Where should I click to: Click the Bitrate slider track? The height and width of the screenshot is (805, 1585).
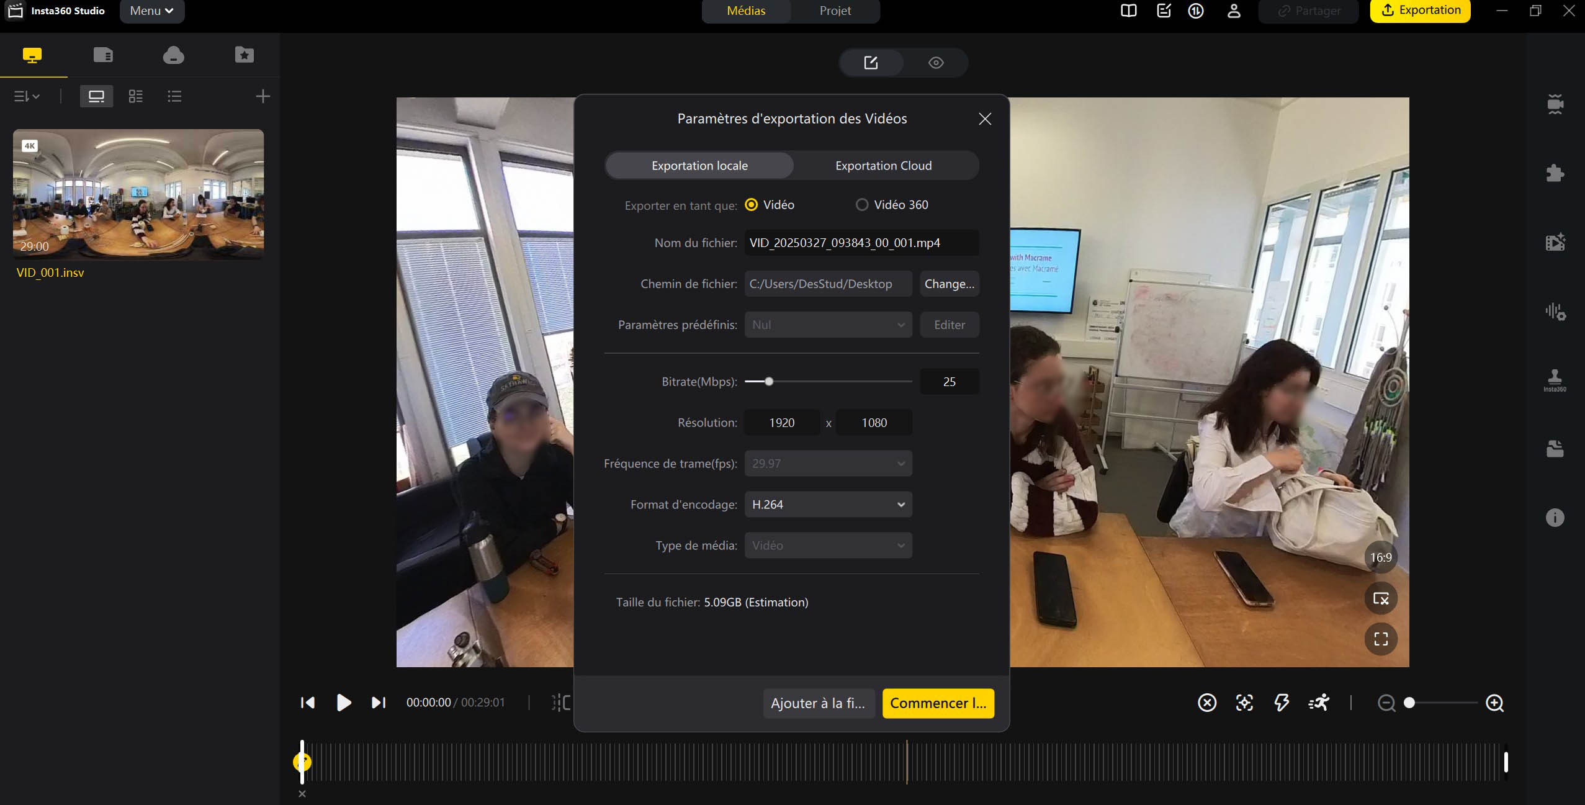(838, 382)
